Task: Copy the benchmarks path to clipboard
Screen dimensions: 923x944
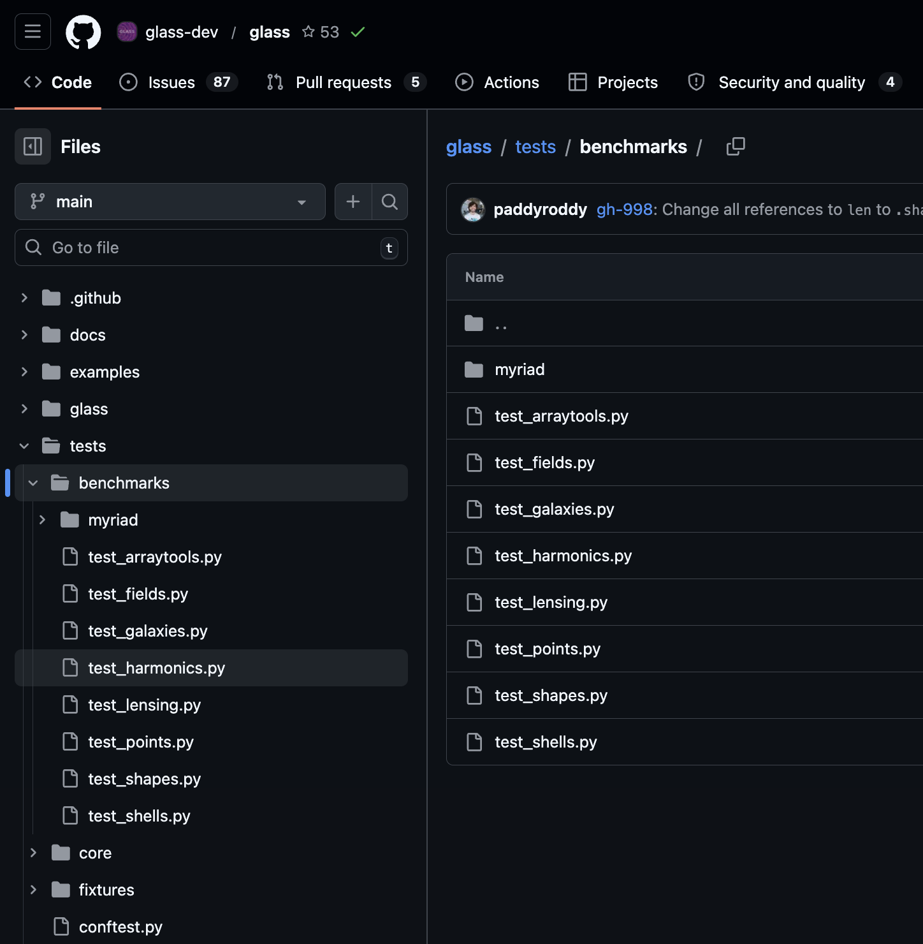Action: click(x=736, y=147)
